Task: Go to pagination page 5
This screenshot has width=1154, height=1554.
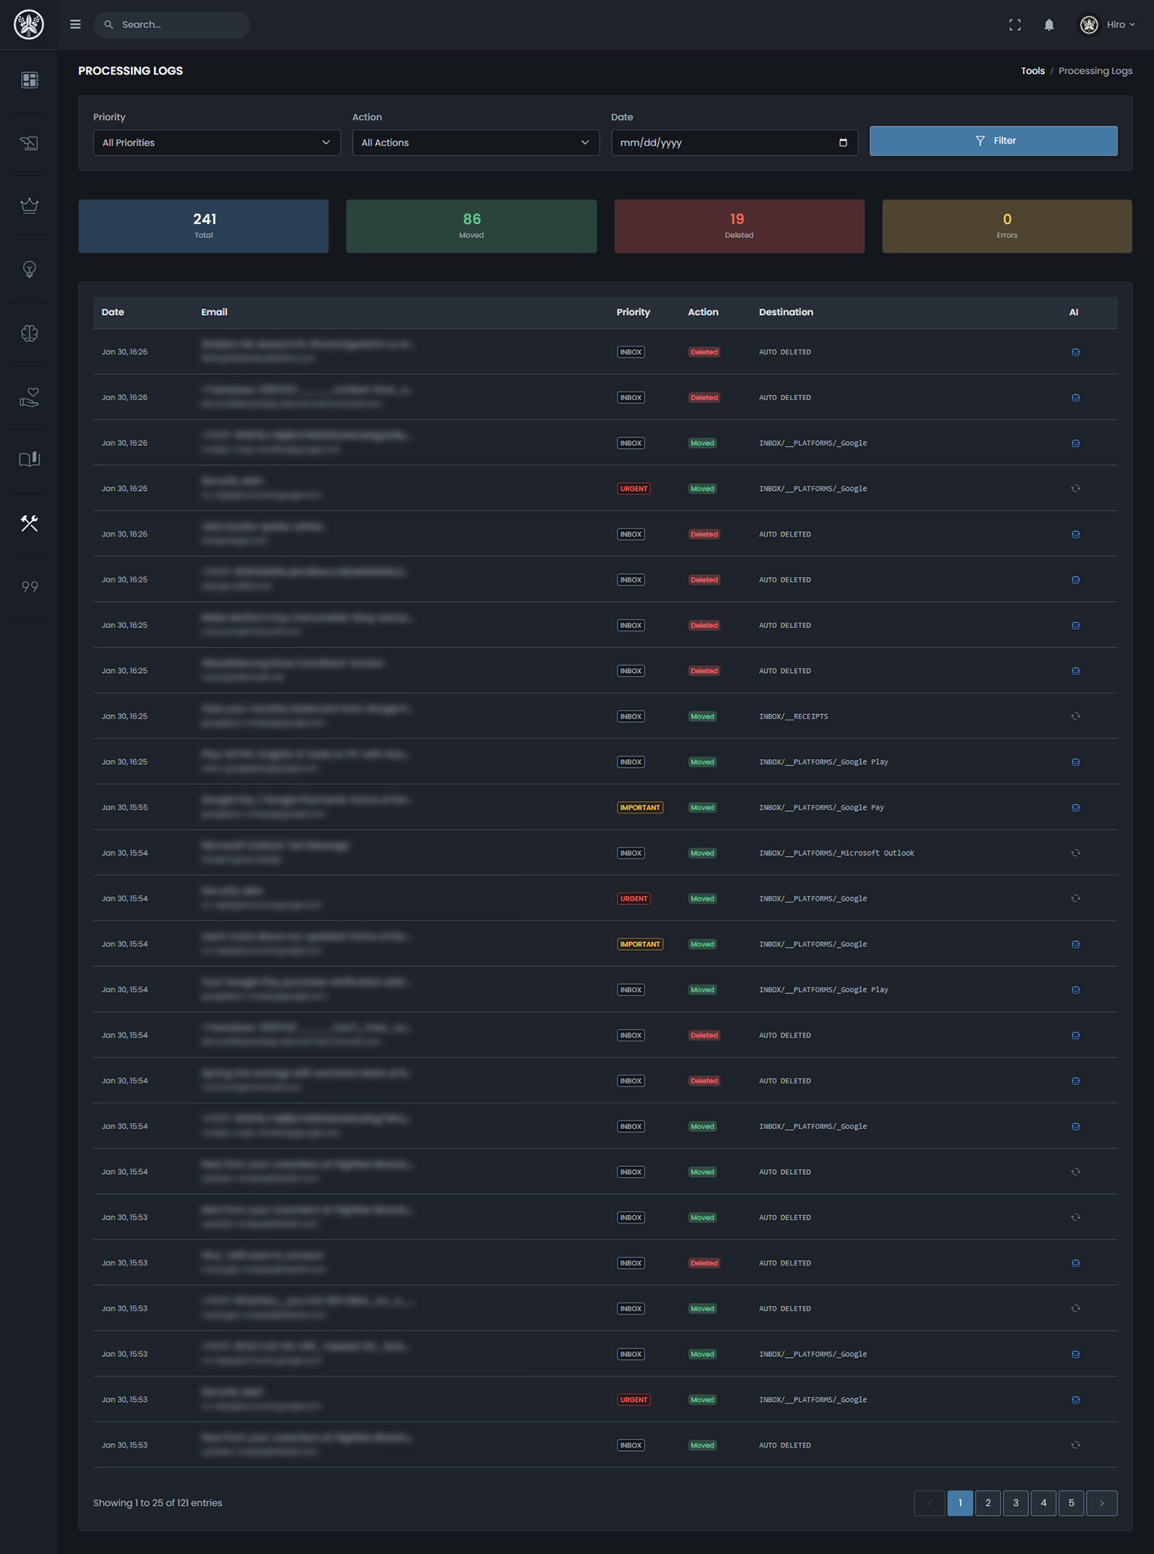Action: [x=1071, y=1503]
